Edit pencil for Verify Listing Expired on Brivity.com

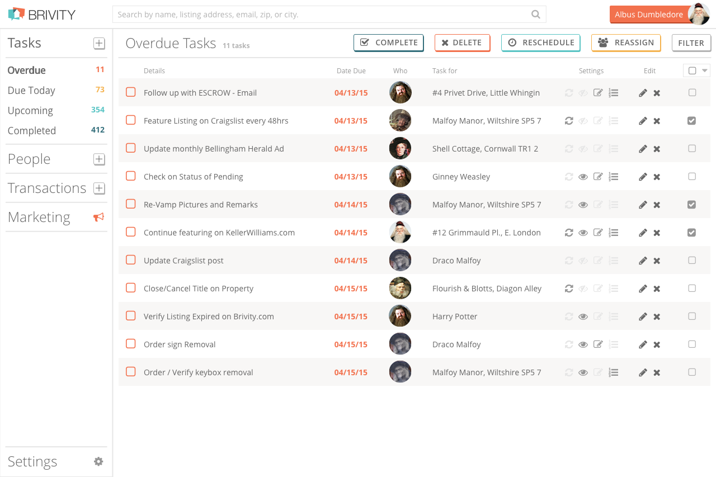point(643,317)
